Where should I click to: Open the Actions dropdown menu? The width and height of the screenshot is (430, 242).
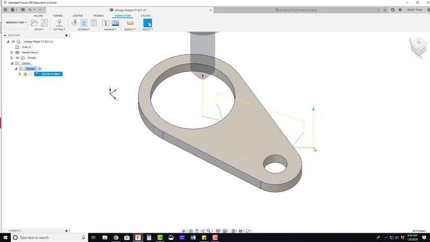[83, 30]
